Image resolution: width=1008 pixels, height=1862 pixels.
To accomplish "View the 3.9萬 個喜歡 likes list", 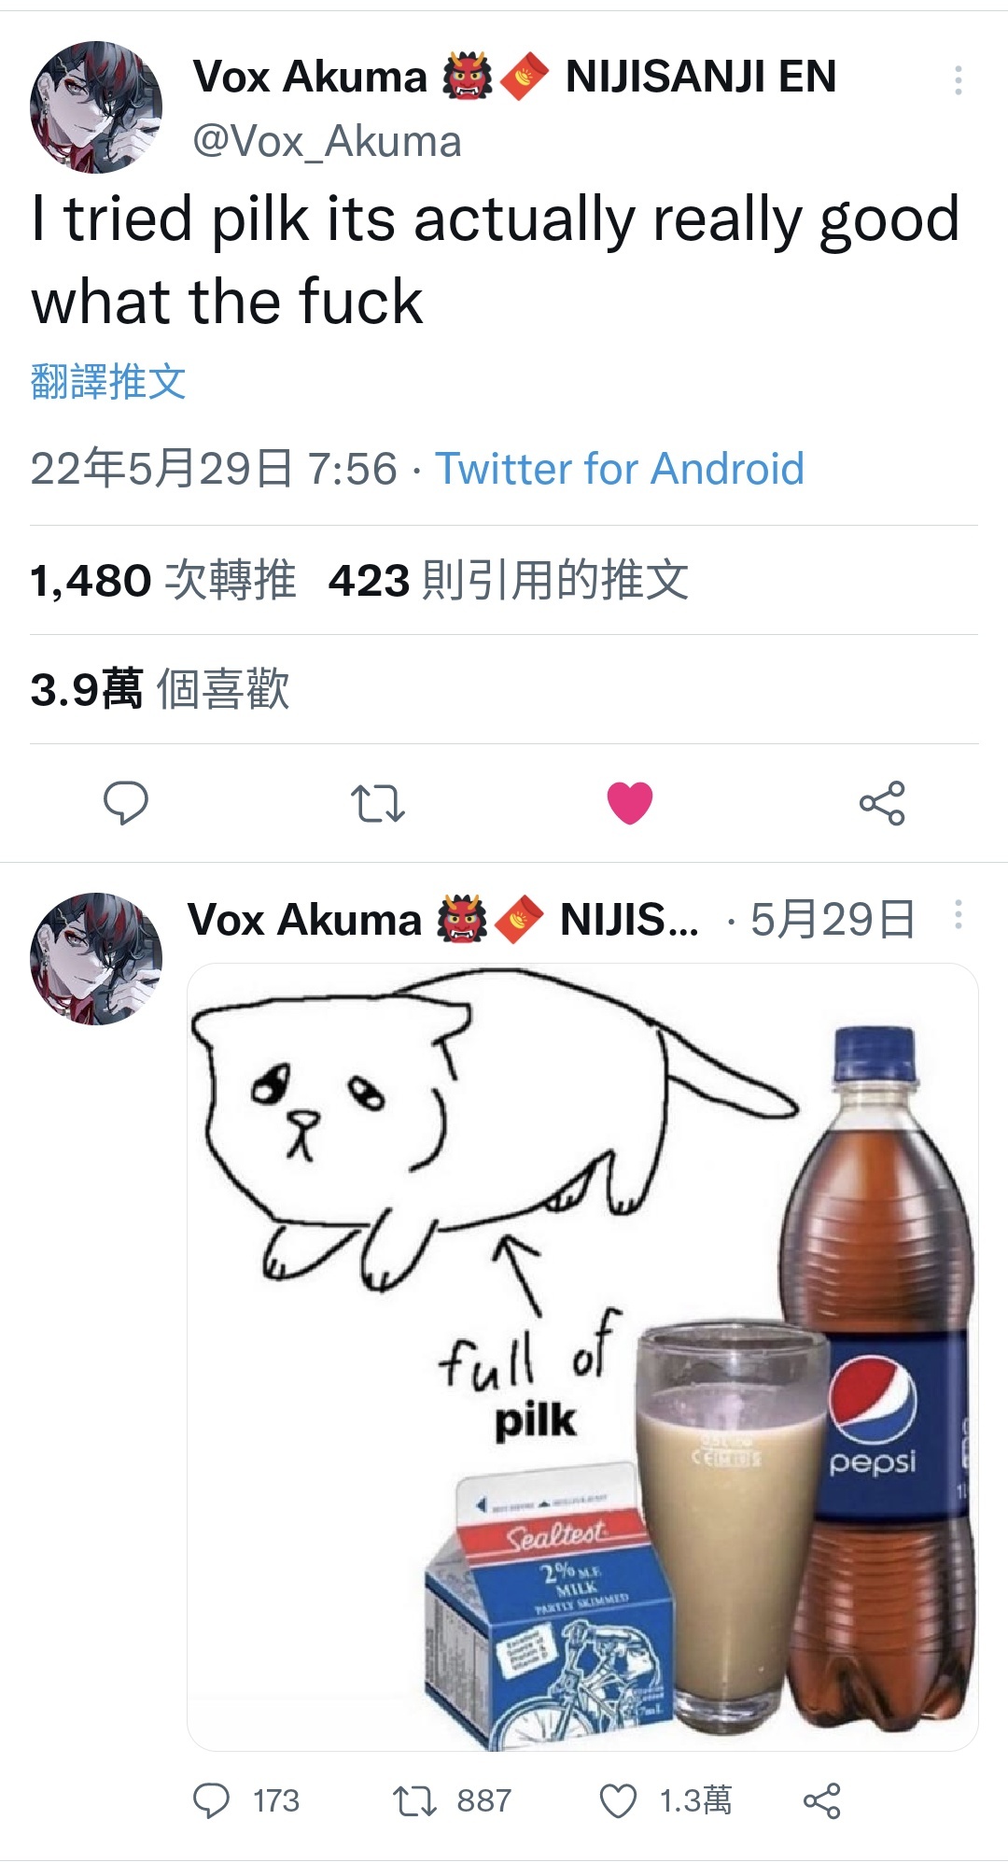I will coord(160,689).
